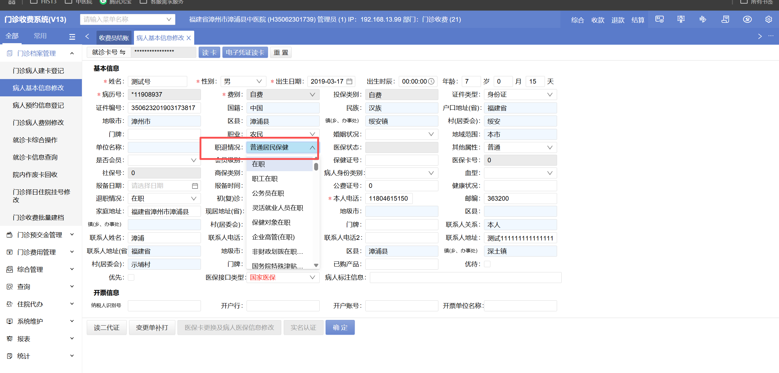This screenshot has width=779, height=373.
Task: Toggle the 优先 checkbox
Action: (x=131, y=277)
